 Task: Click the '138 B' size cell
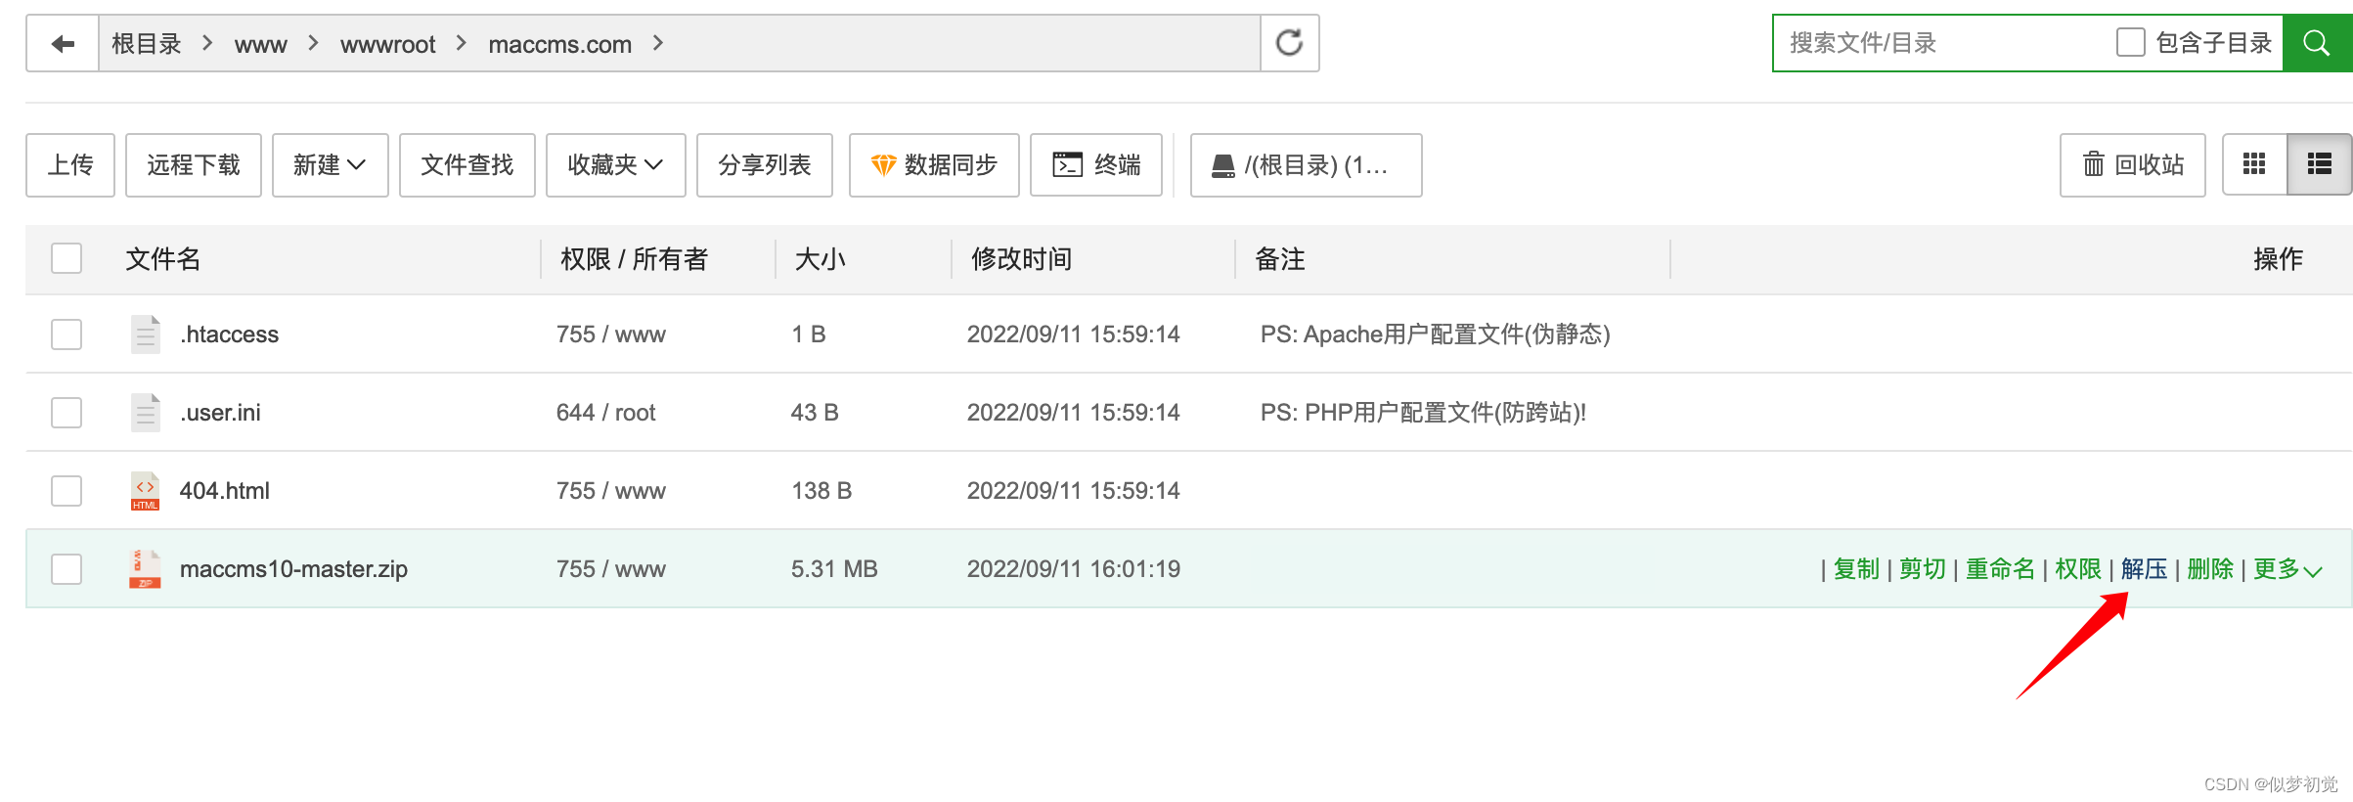821,491
